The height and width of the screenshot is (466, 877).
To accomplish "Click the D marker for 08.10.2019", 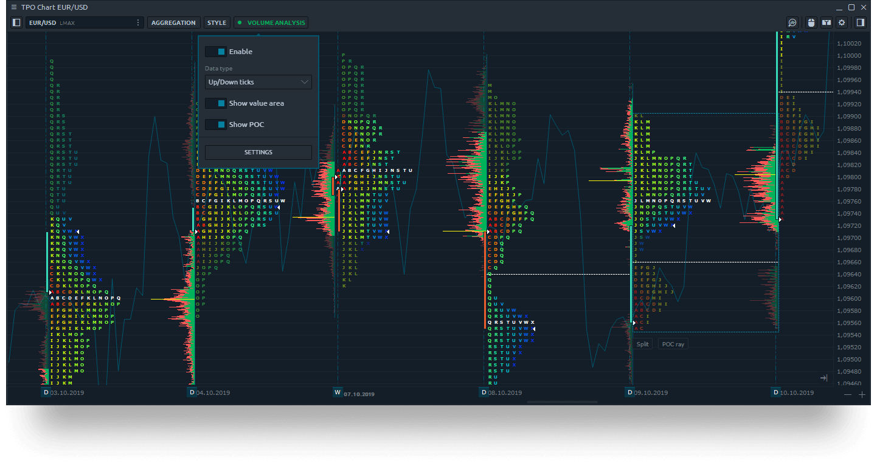I will click(484, 392).
